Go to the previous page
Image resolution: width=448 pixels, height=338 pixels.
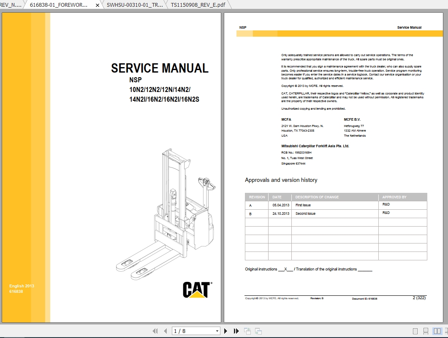click(x=165, y=331)
